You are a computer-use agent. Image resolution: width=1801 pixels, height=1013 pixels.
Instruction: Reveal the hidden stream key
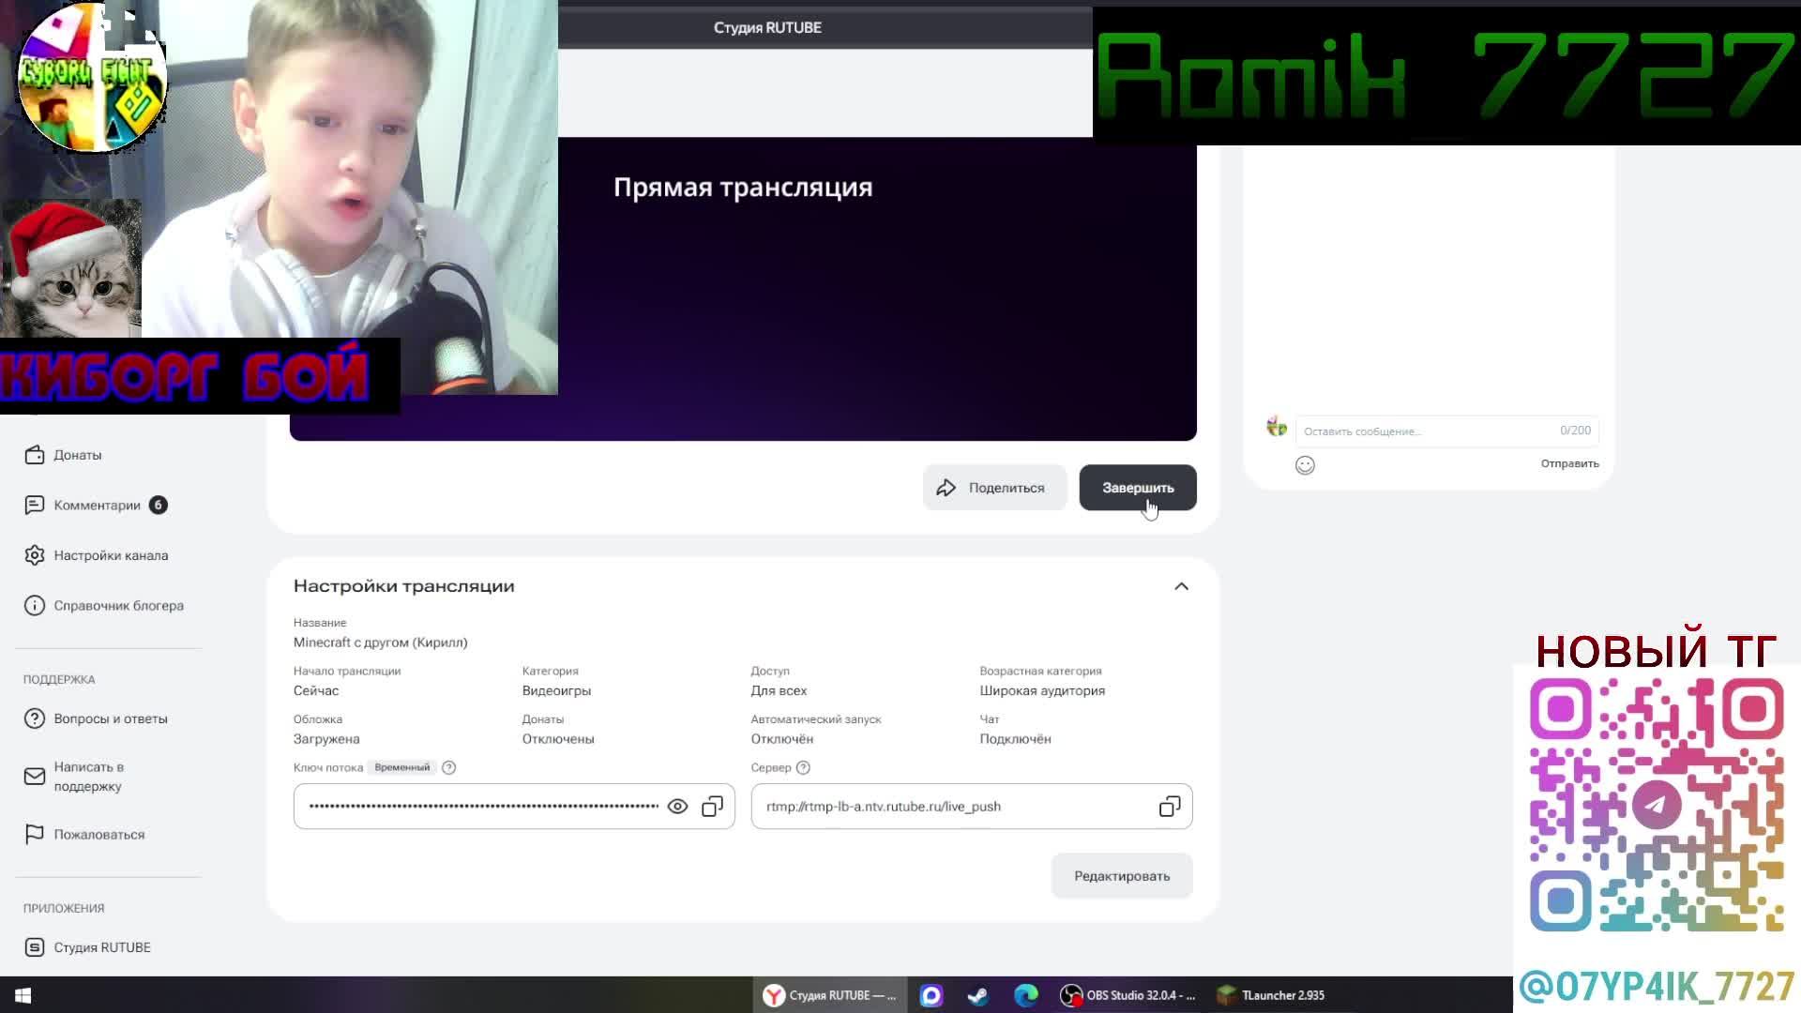(677, 806)
